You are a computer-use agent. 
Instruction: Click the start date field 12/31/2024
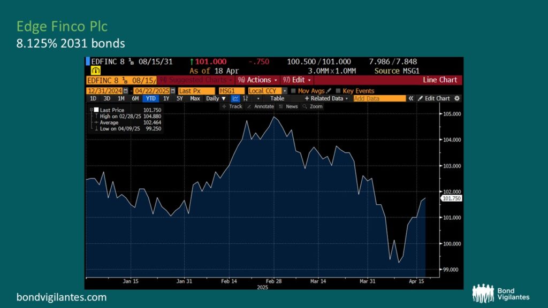(x=104, y=91)
